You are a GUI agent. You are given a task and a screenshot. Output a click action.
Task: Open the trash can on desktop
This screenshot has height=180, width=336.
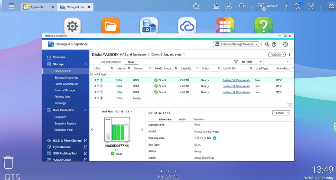point(8,163)
